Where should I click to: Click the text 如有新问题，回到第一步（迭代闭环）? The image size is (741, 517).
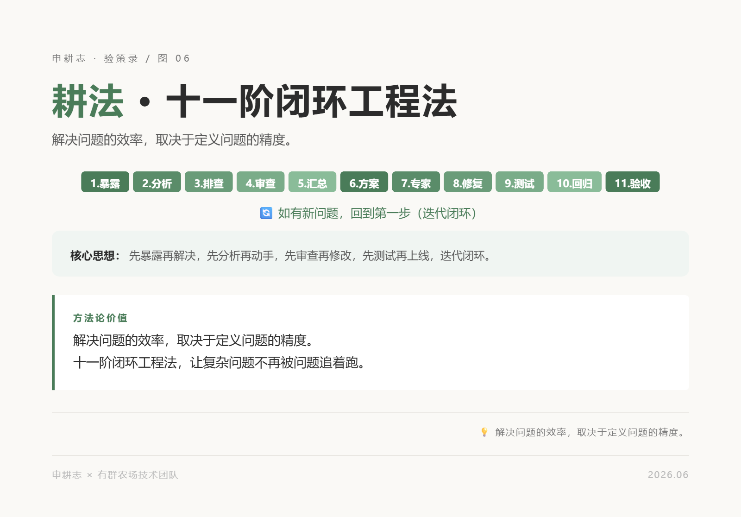(377, 213)
